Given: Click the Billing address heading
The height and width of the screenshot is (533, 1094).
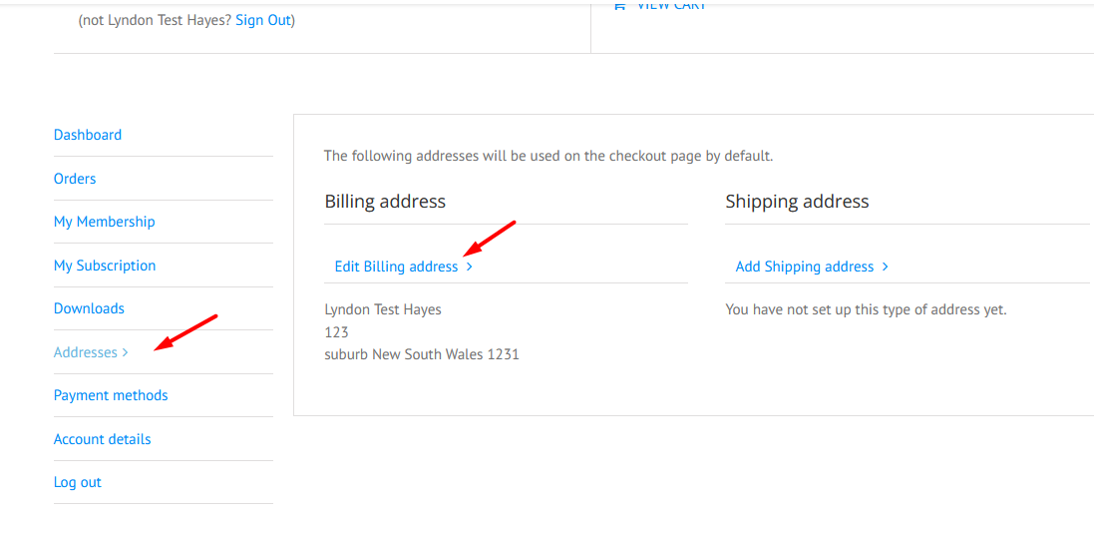Looking at the screenshot, I should pyautogui.click(x=384, y=202).
